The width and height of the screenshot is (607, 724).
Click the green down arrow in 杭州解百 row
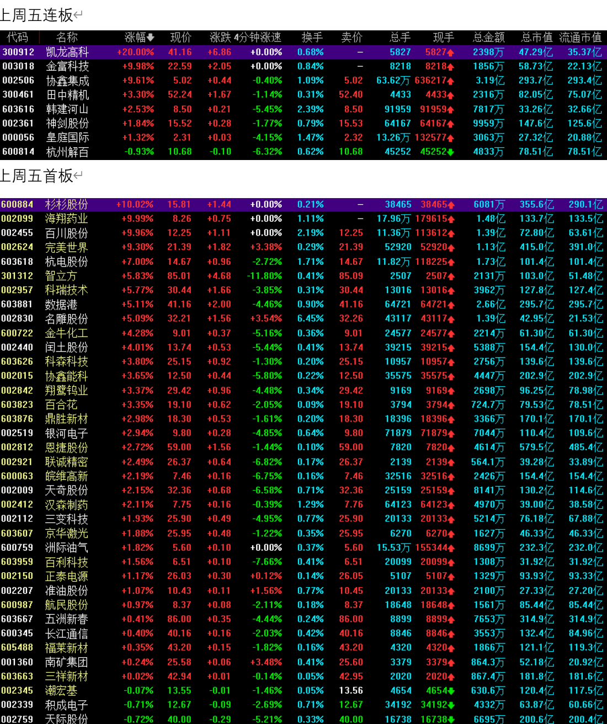(x=451, y=152)
